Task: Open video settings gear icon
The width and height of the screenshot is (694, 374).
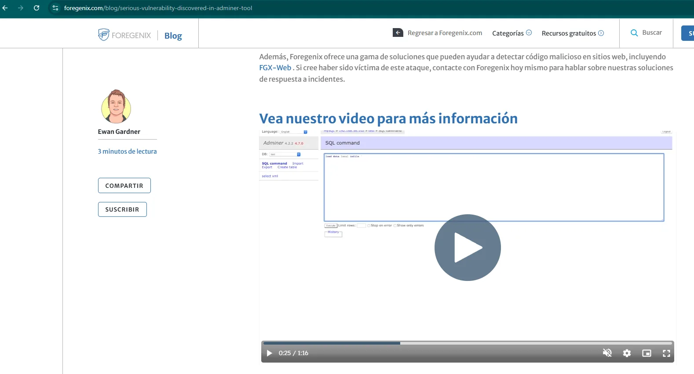Action: click(x=627, y=353)
